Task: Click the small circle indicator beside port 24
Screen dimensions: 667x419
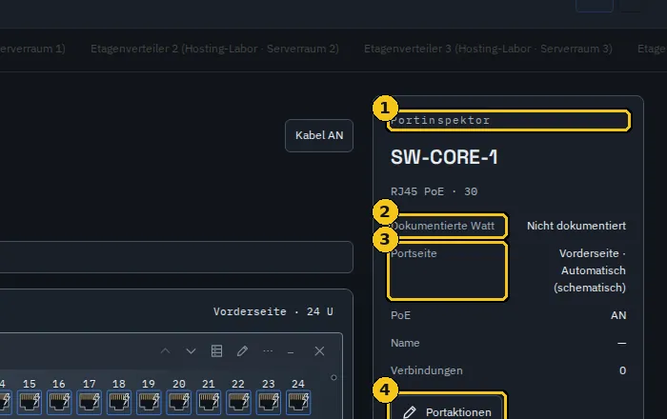Action: [333, 377]
